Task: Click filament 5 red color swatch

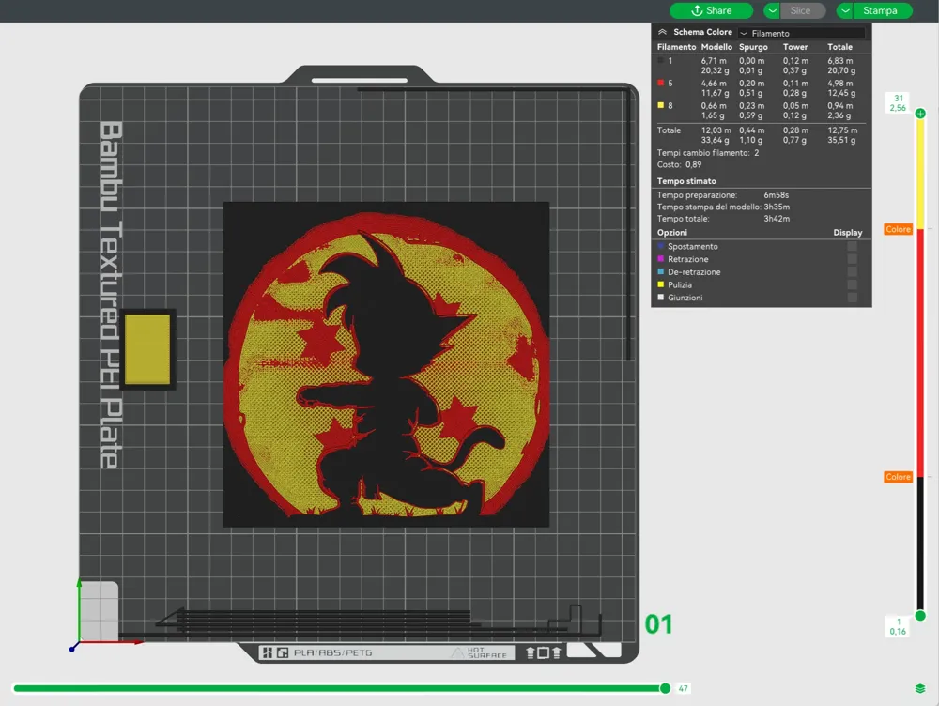Action: click(660, 83)
